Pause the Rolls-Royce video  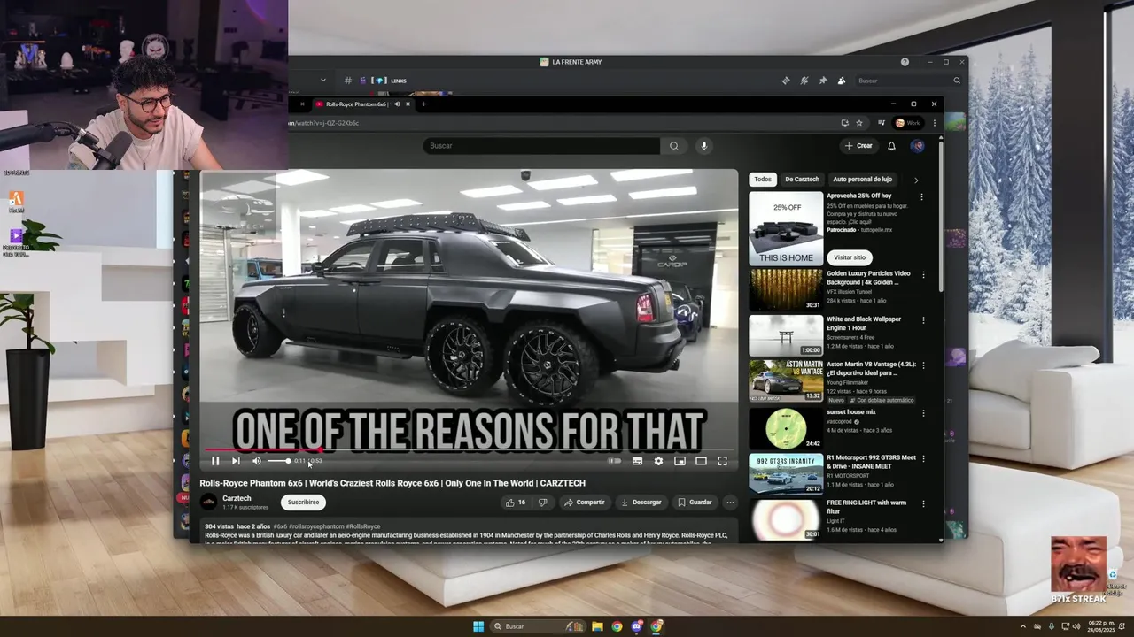click(x=215, y=461)
